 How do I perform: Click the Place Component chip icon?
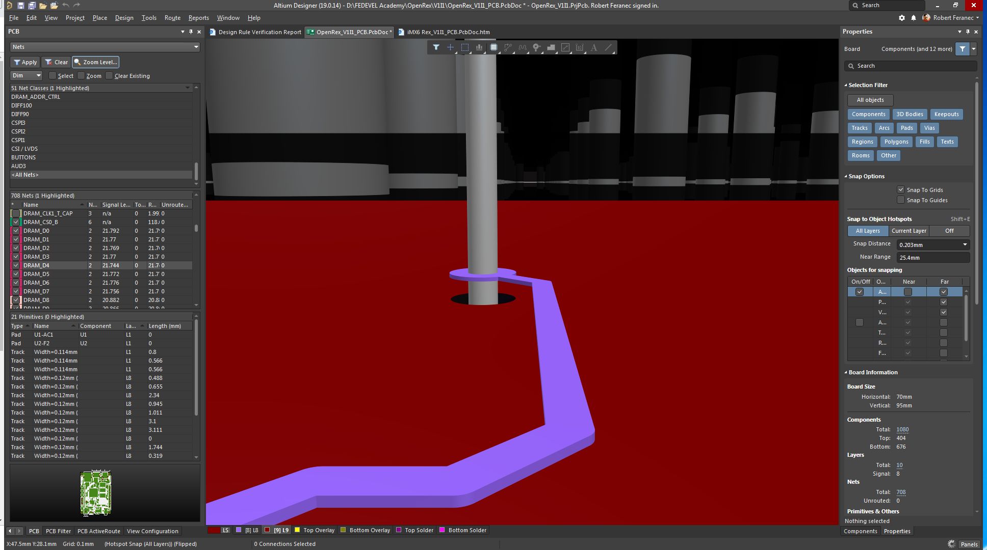494,47
